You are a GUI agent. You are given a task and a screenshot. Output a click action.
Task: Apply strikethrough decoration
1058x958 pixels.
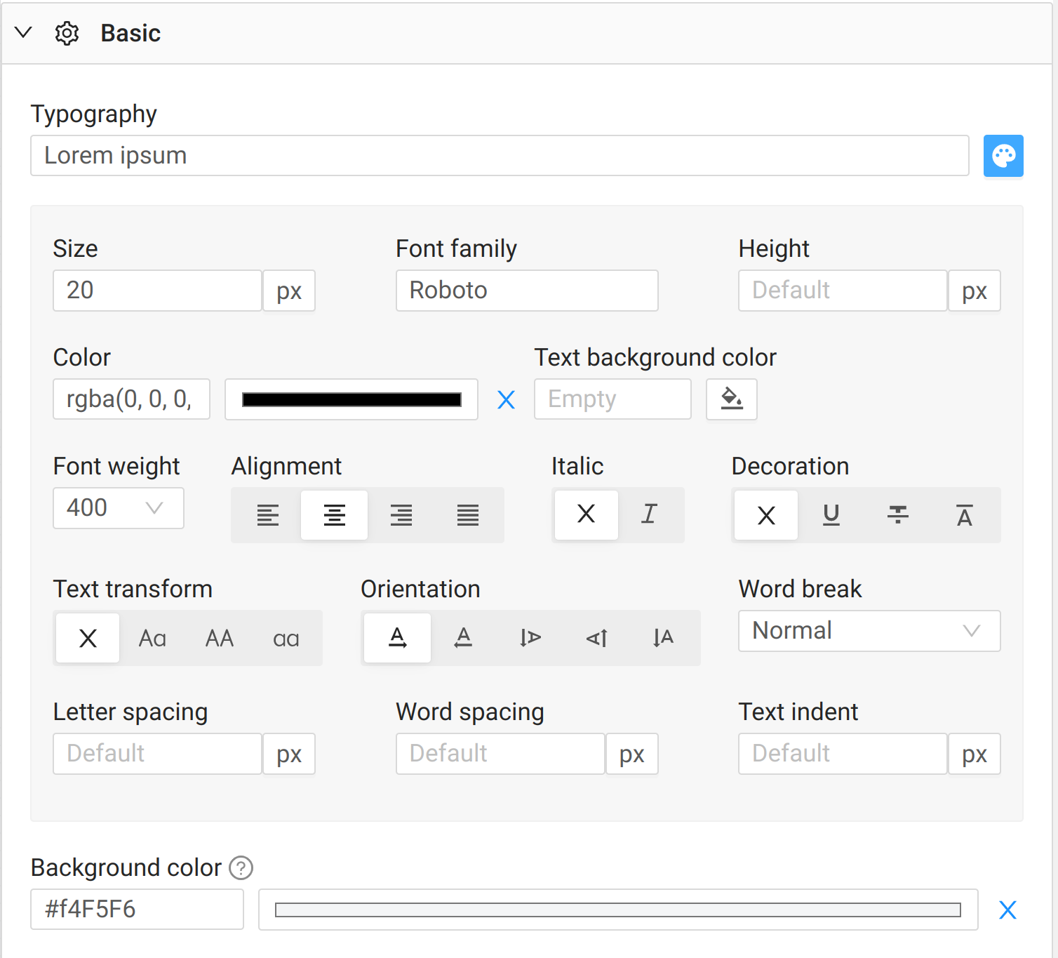897,515
